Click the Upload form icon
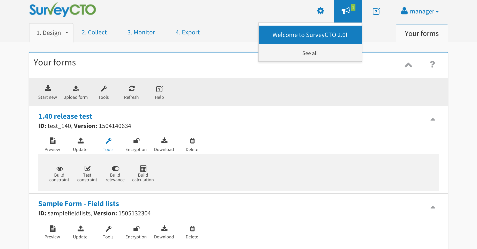 pos(76,92)
